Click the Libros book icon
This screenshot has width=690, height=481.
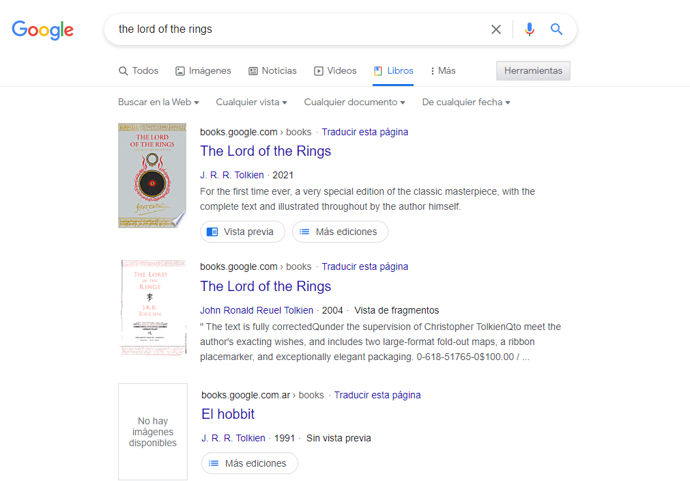click(377, 70)
